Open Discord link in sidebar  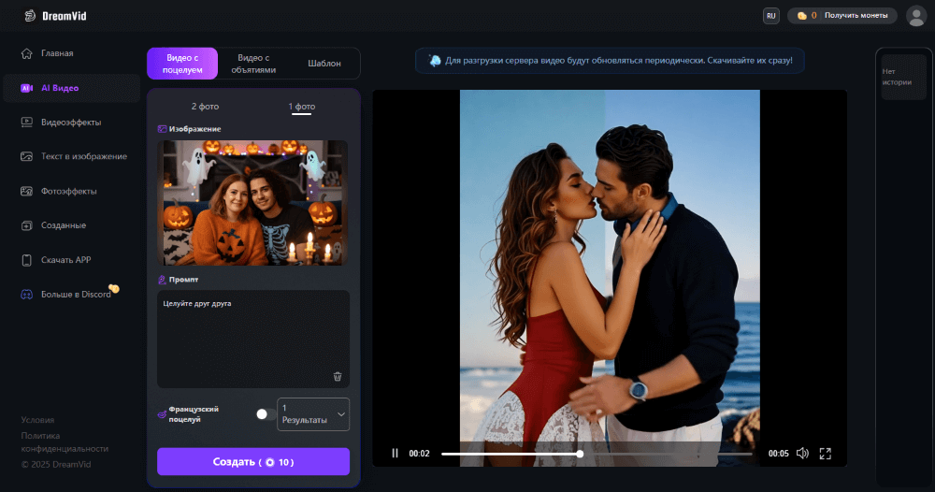pyautogui.click(x=75, y=295)
